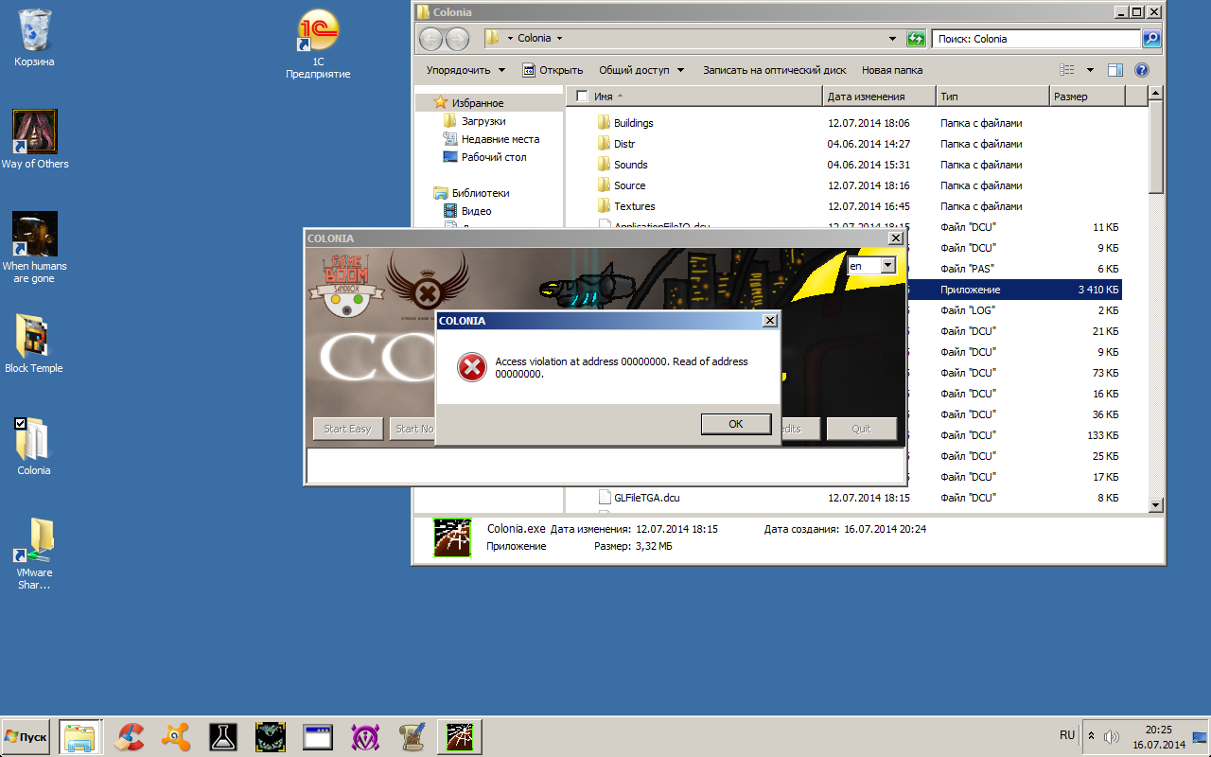Open Explorer help icon

coord(1142,70)
